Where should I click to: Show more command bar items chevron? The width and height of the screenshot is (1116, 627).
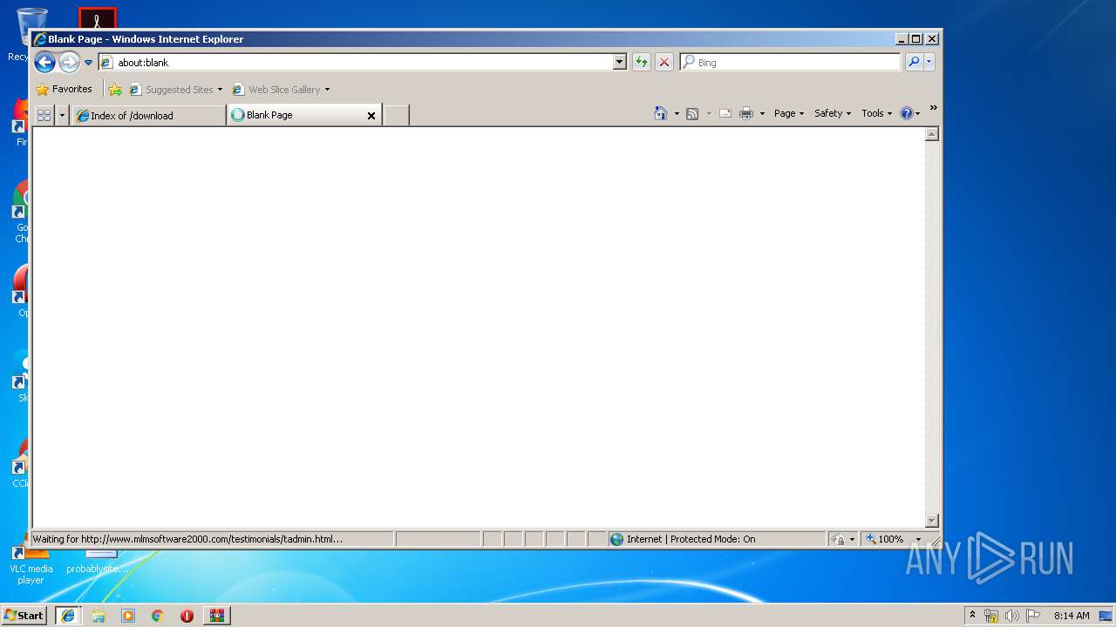tap(933, 108)
